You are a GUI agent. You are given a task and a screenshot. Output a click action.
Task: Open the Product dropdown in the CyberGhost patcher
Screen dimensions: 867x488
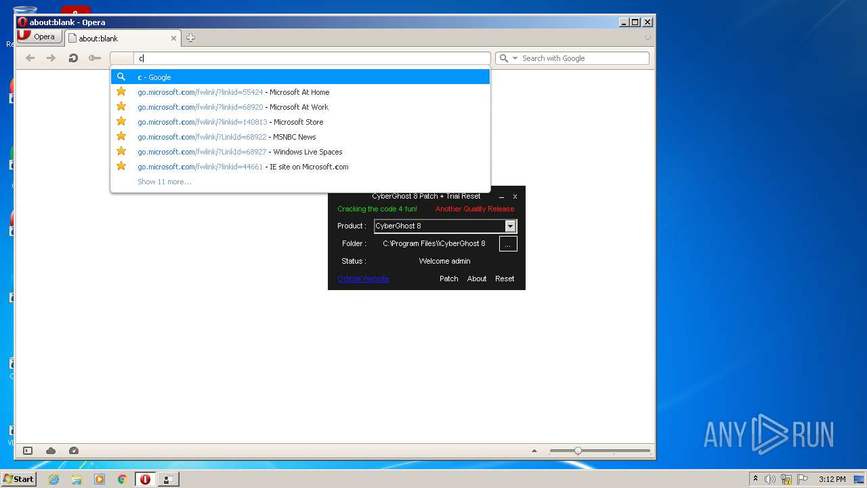(511, 226)
